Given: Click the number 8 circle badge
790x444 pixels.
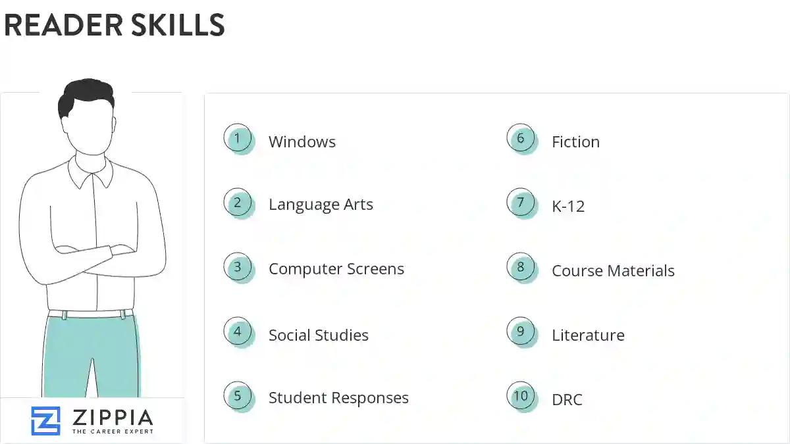Looking at the screenshot, I should [x=521, y=268].
